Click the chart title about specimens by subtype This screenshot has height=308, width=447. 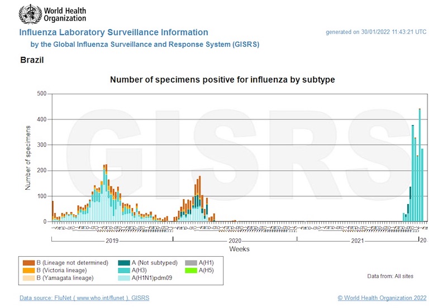click(x=222, y=80)
